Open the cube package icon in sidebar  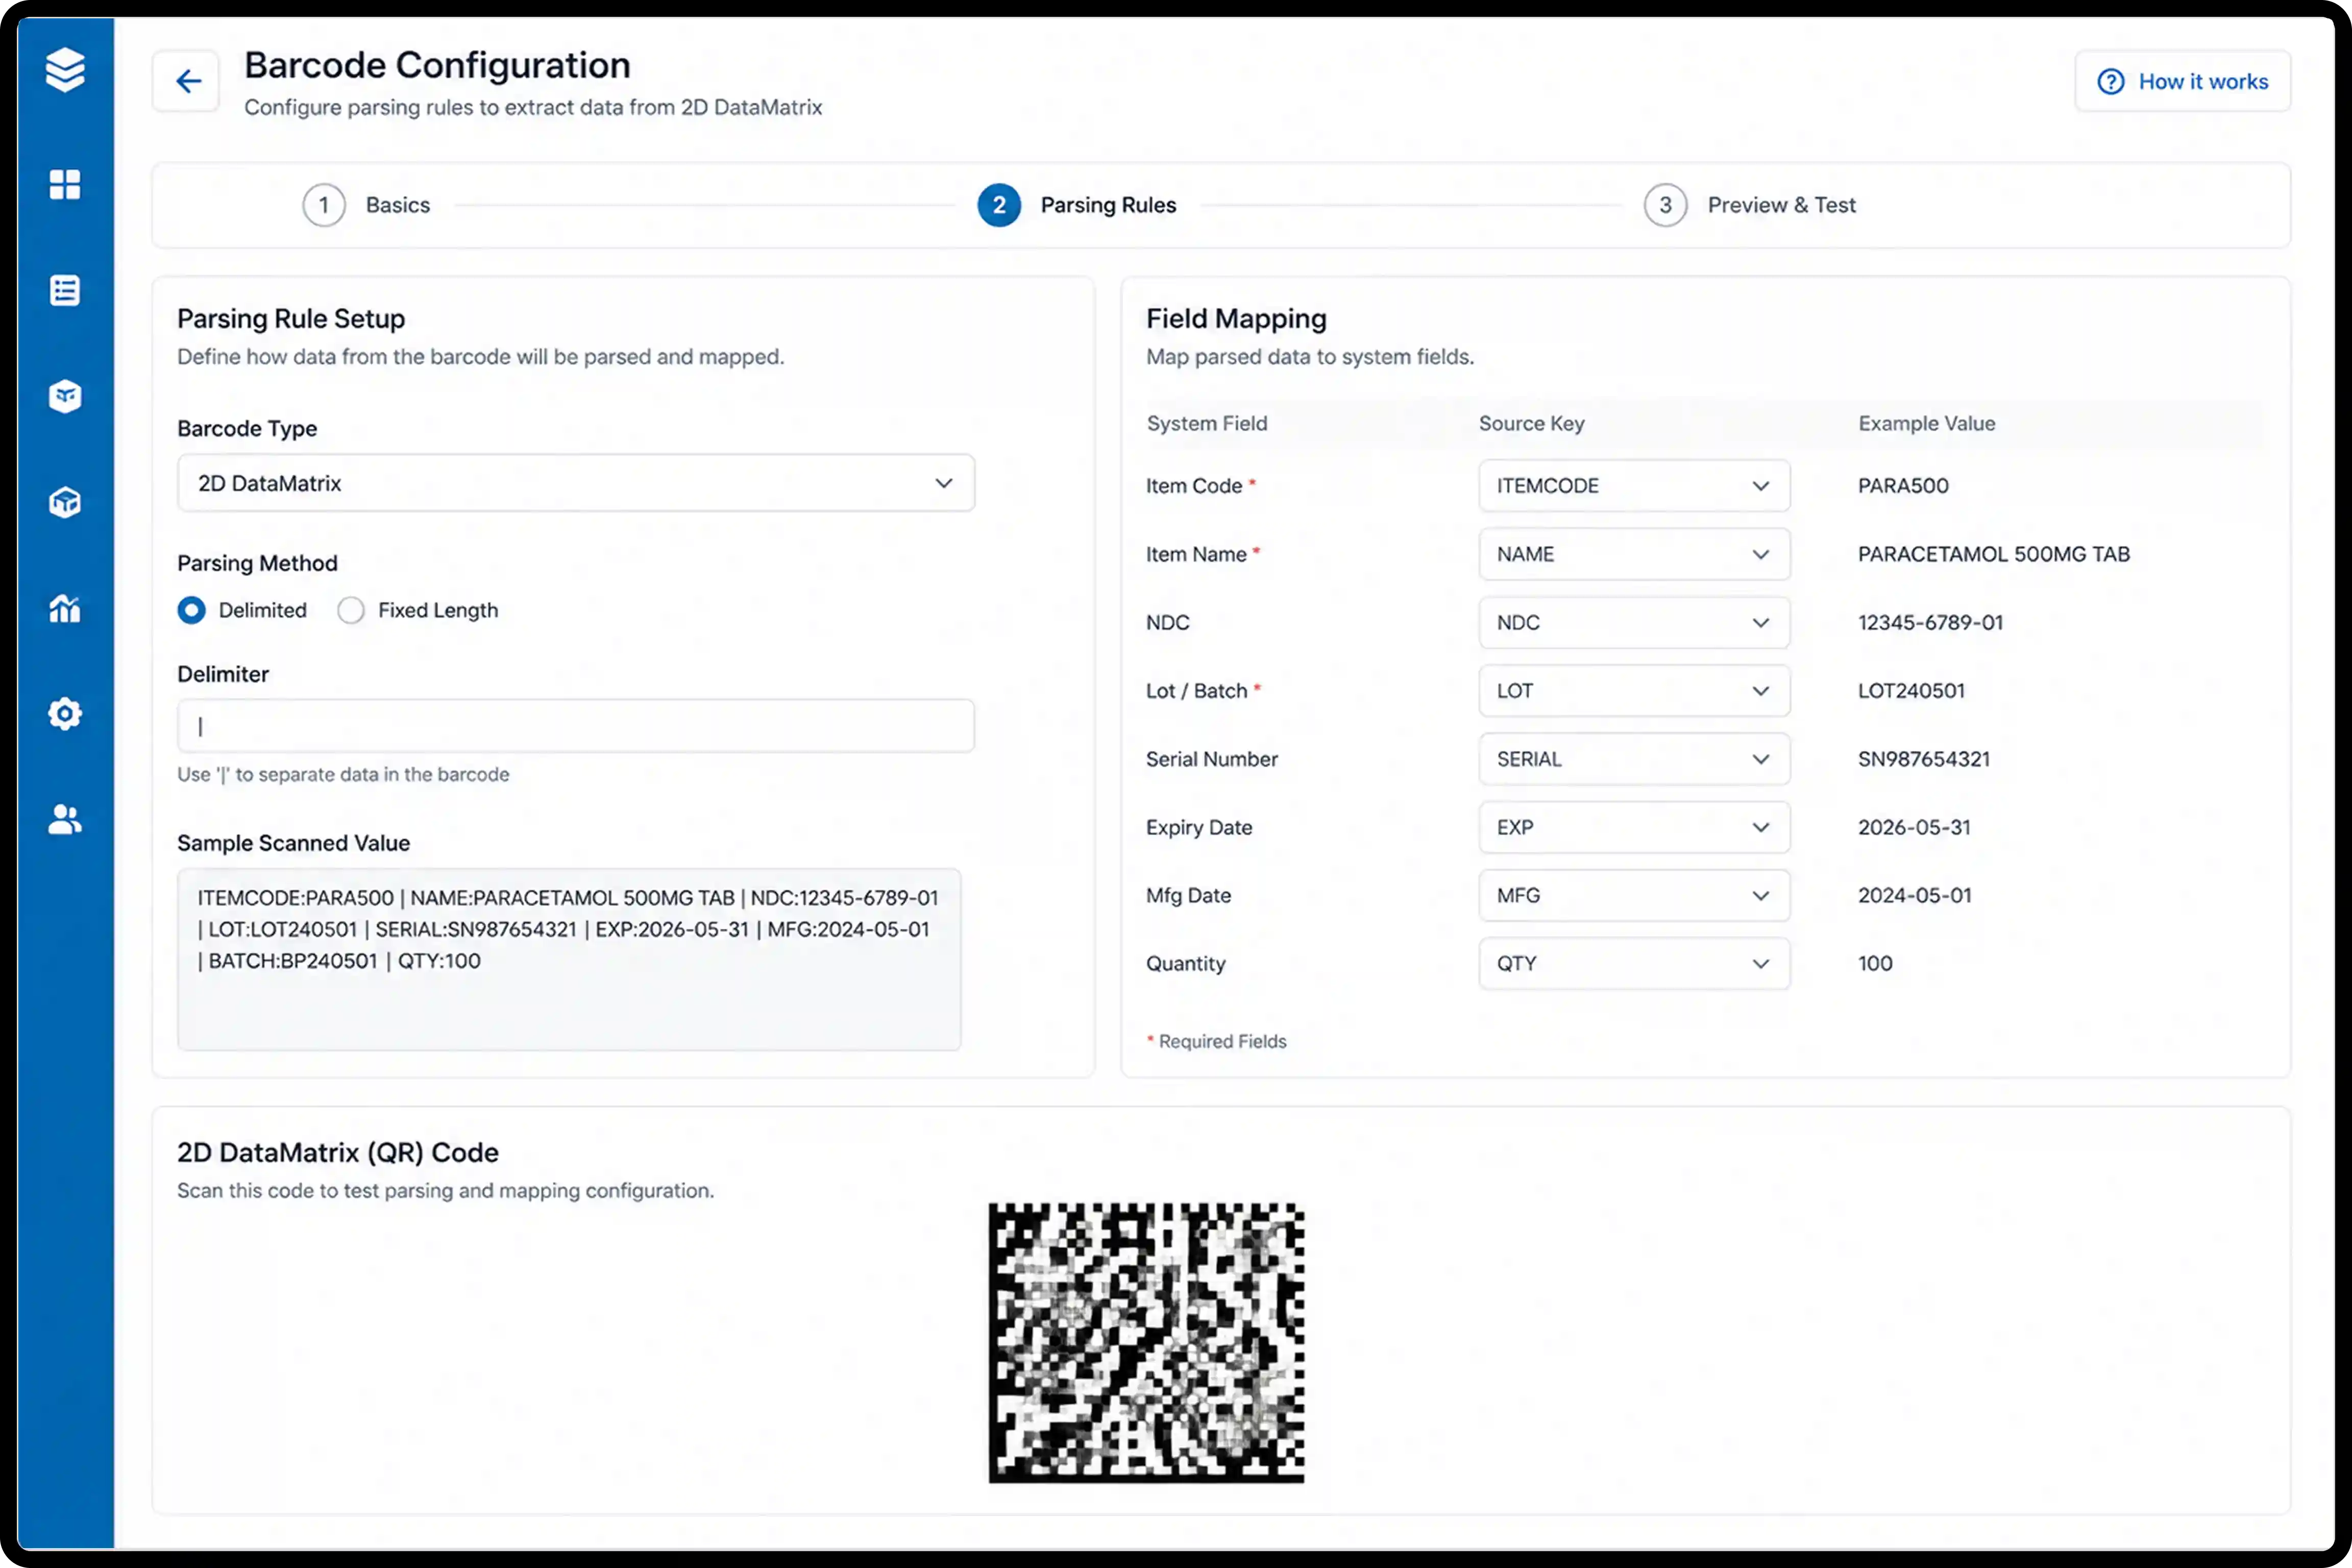click(x=65, y=502)
